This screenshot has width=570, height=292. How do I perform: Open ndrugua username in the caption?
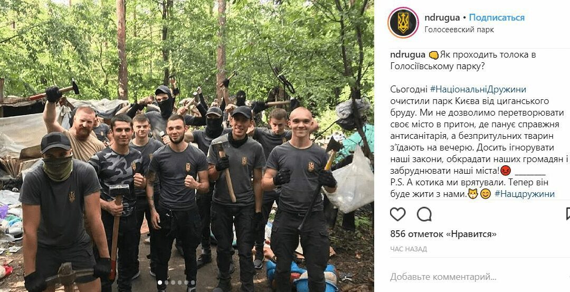(x=407, y=55)
